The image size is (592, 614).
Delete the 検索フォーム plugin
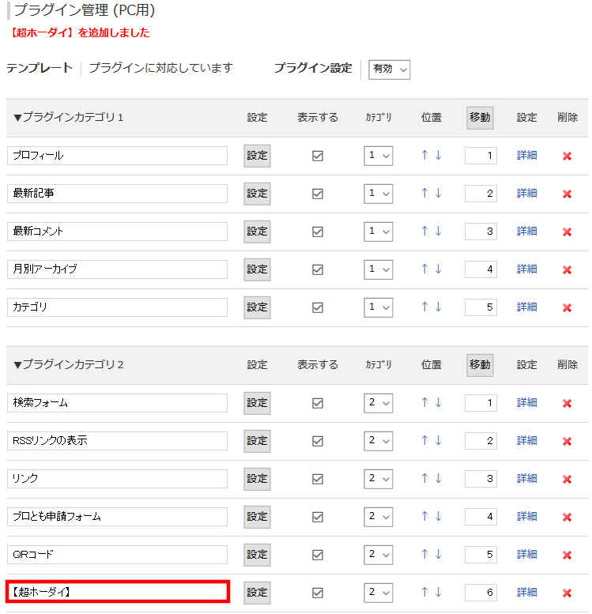(x=567, y=404)
